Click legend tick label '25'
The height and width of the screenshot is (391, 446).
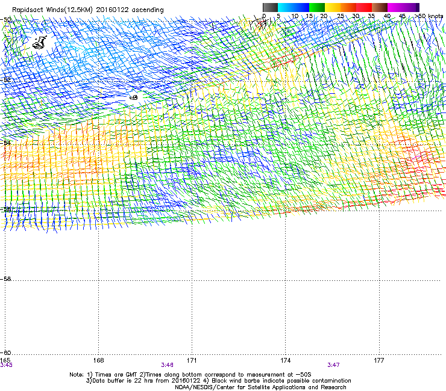[x=341, y=16]
